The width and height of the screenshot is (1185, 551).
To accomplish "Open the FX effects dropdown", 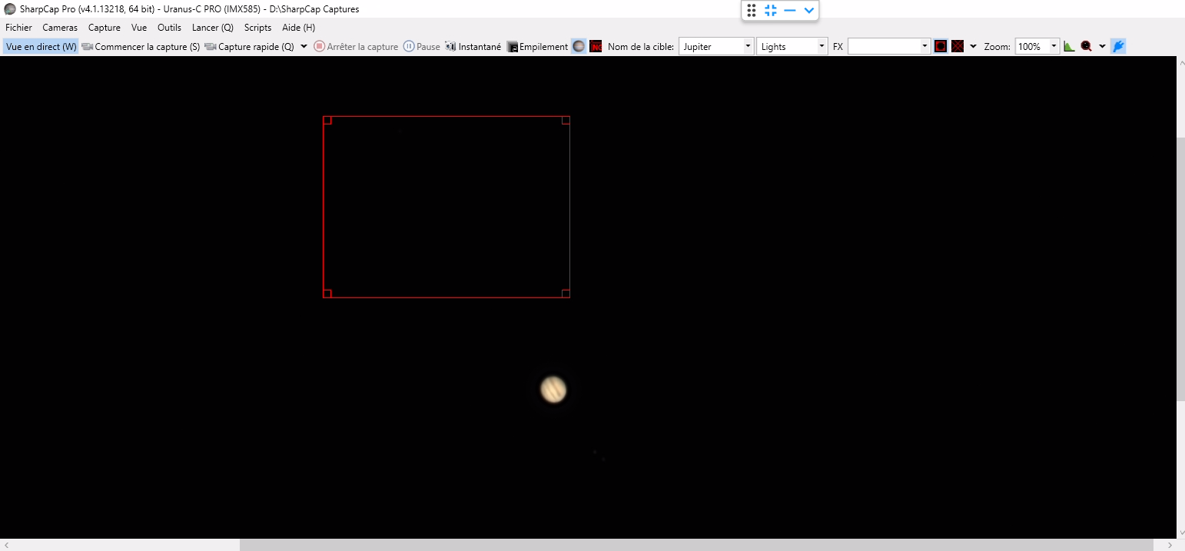I will click(x=890, y=46).
